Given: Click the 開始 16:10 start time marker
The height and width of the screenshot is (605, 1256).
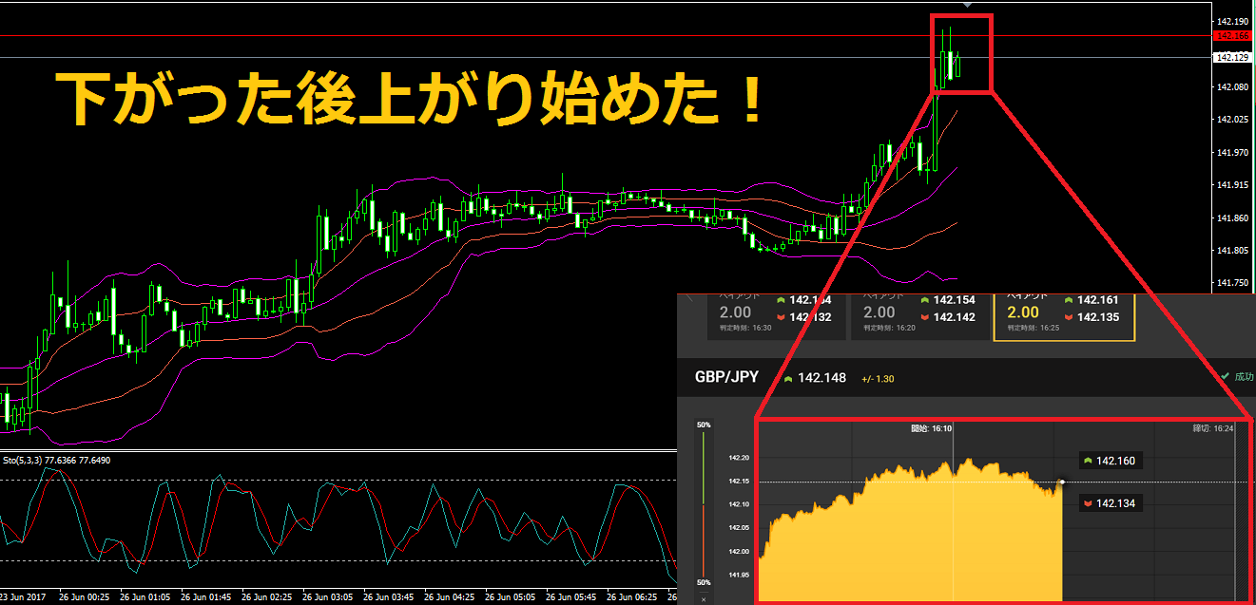Looking at the screenshot, I should tap(931, 428).
